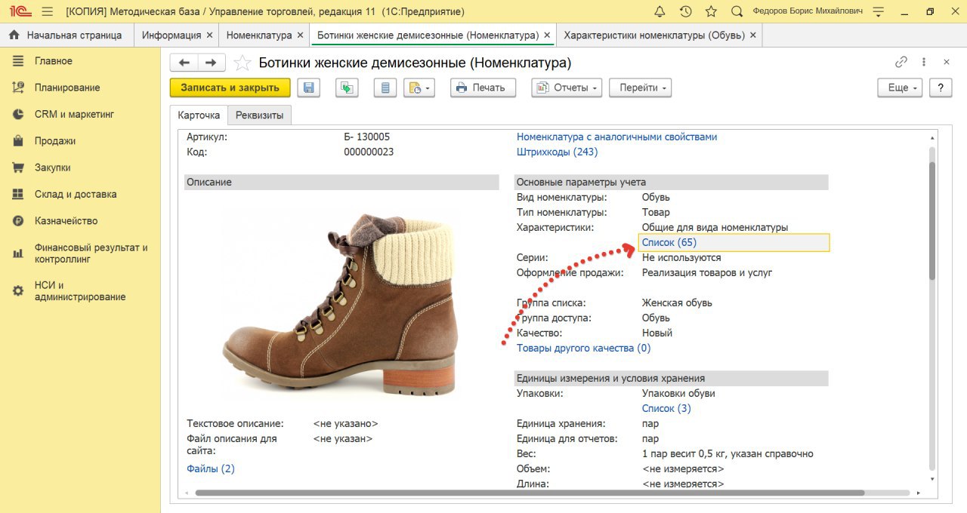Click Записать и закрыть button
This screenshot has width=967, height=513.
tap(230, 88)
